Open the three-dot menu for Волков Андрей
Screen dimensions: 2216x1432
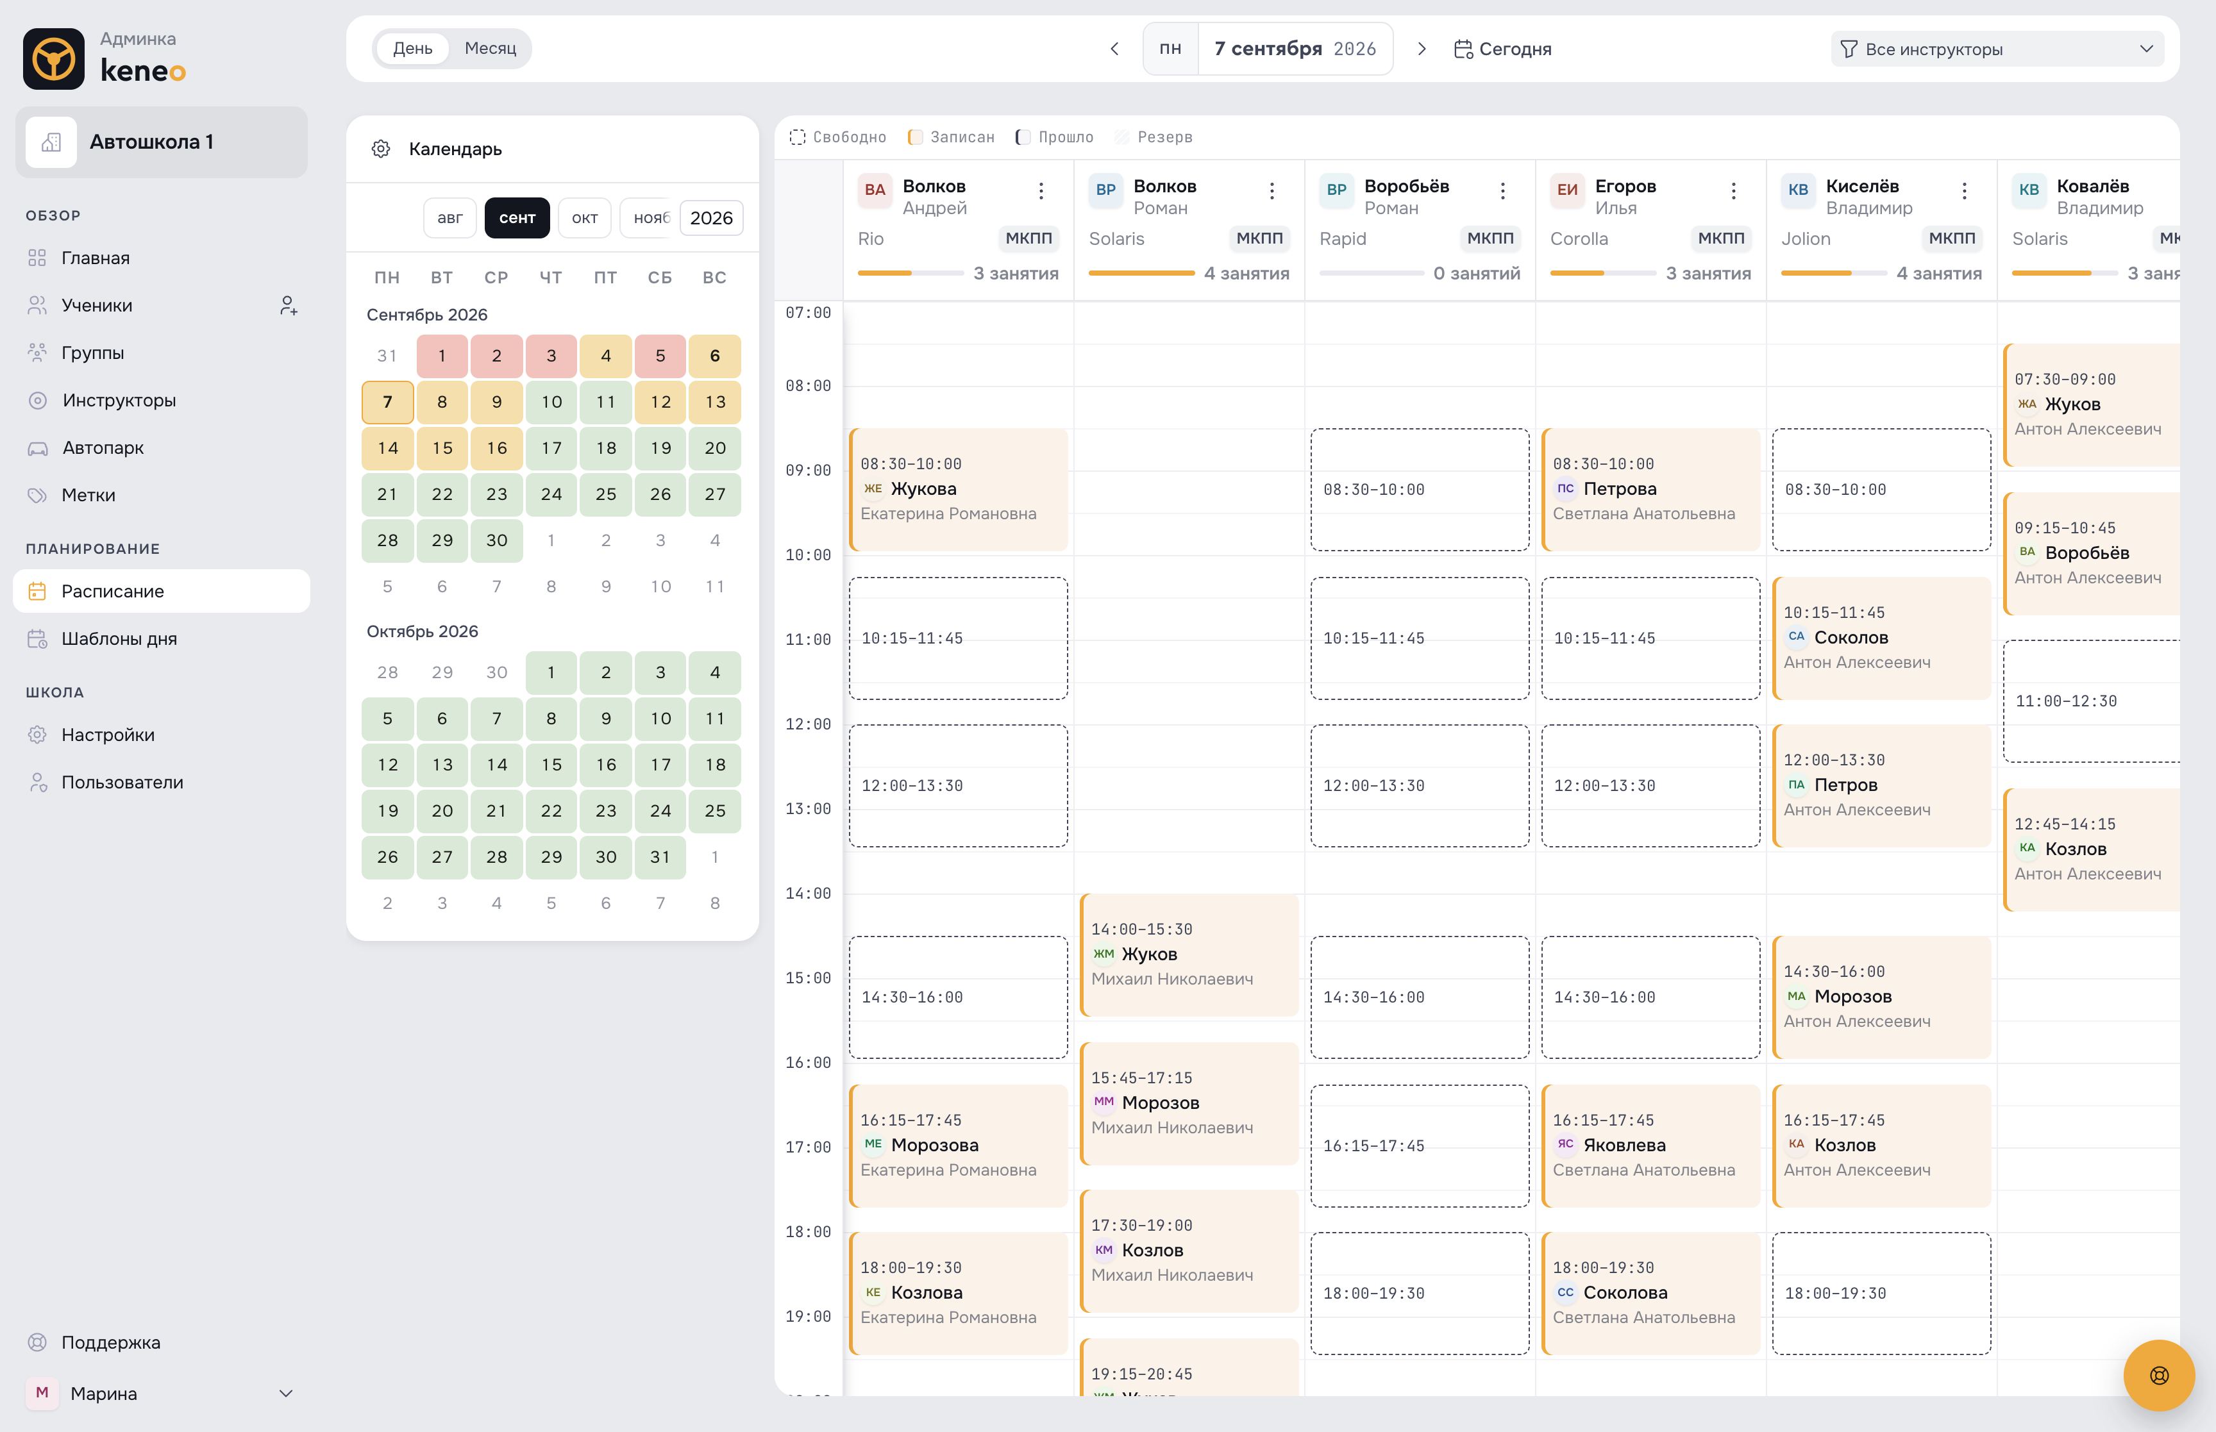pos(1041,190)
